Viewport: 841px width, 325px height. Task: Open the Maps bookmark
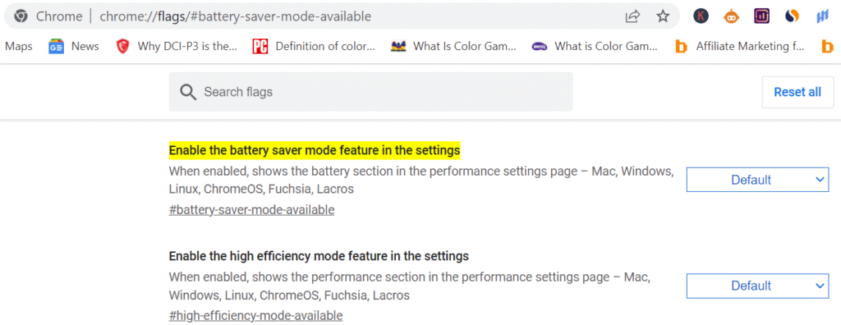pyautogui.click(x=18, y=47)
